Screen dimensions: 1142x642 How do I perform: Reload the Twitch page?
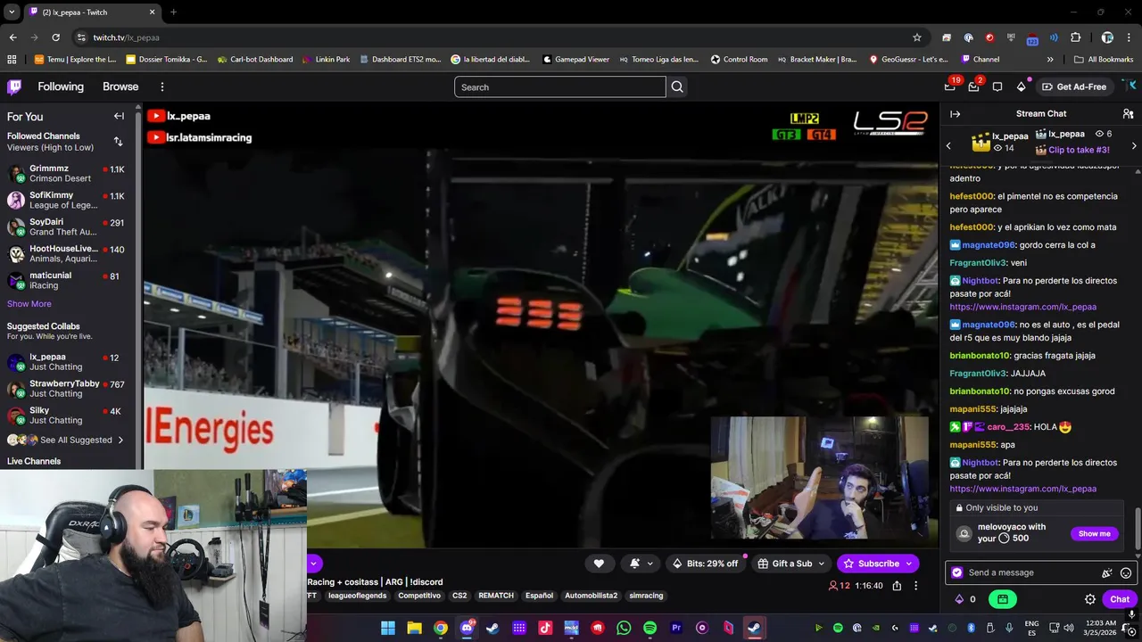coord(55,37)
